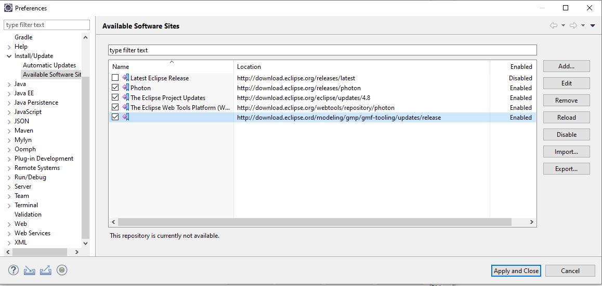This screenshot has height=286, width=602.
Task: Enable the Latest Eclipse Release checkbox
Action: [x=115, y=78]
